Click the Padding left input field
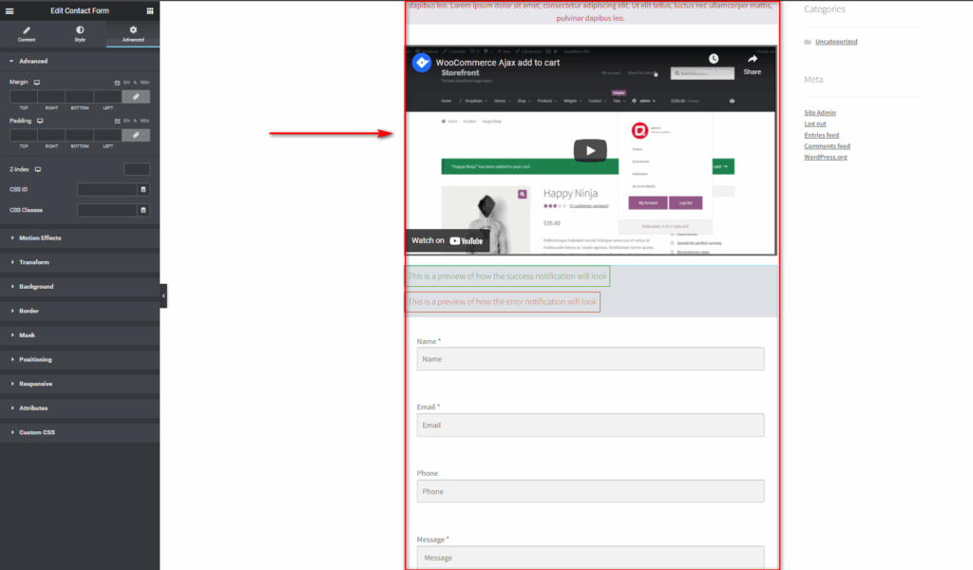973x570 pixels. (108, 135)
